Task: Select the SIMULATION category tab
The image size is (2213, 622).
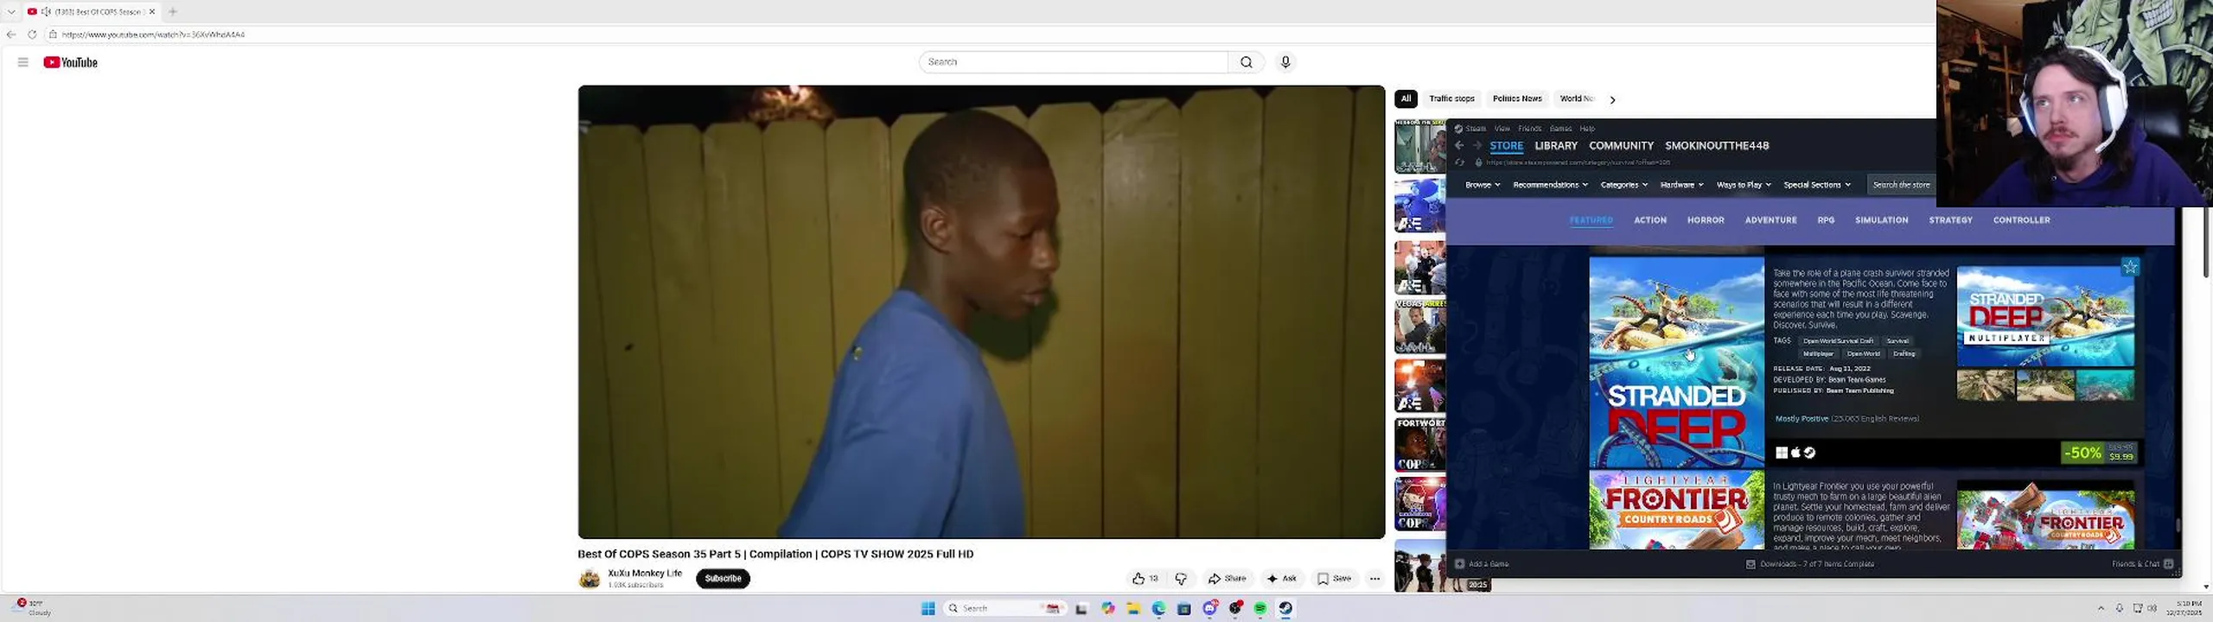Action: tap(1881, 220)
